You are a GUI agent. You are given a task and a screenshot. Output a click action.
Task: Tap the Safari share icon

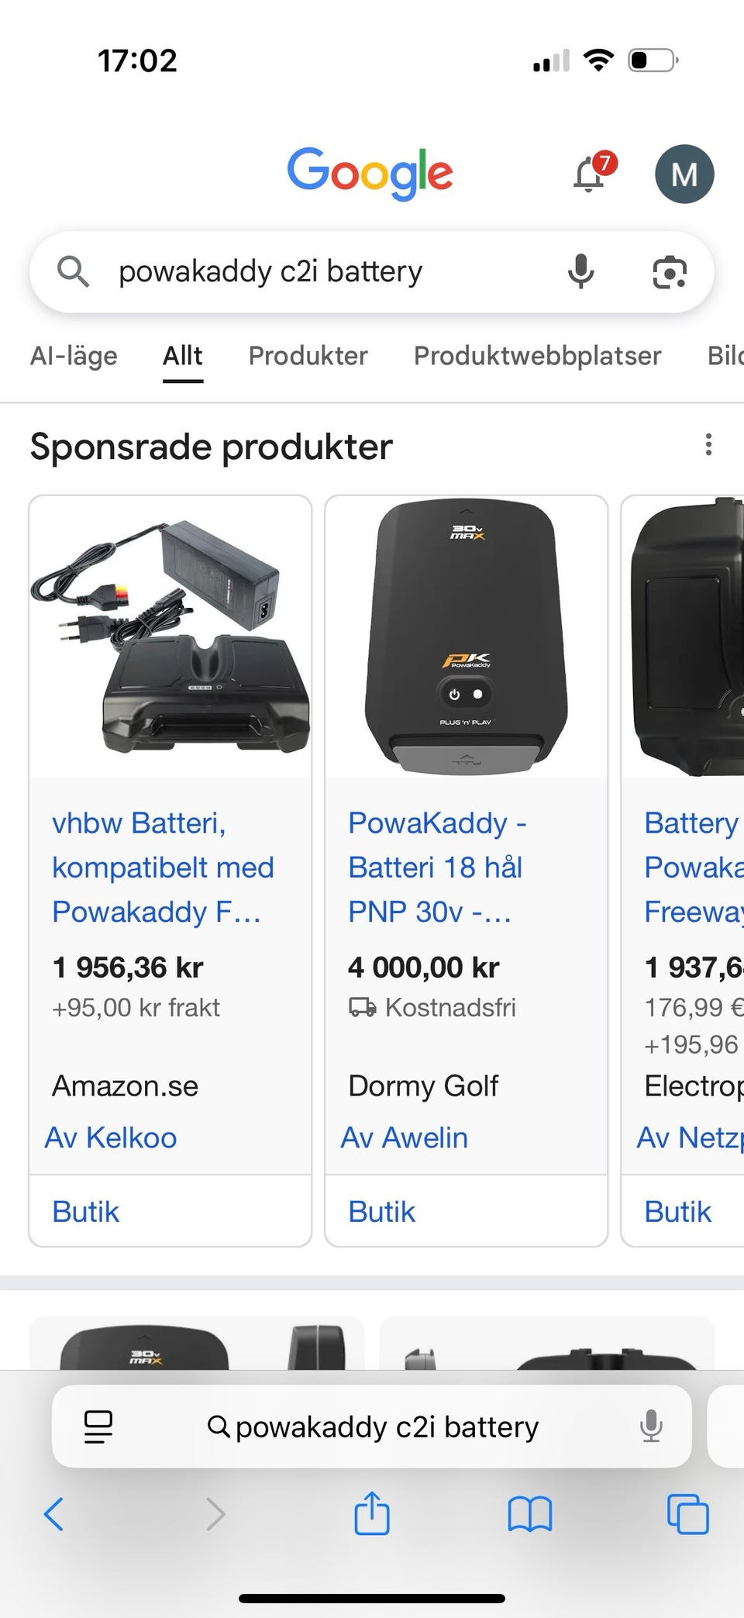click(372, 1514)
